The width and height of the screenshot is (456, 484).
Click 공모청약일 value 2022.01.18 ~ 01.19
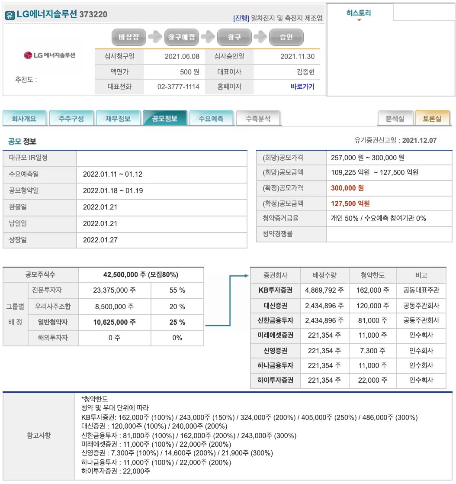[113, 190]
